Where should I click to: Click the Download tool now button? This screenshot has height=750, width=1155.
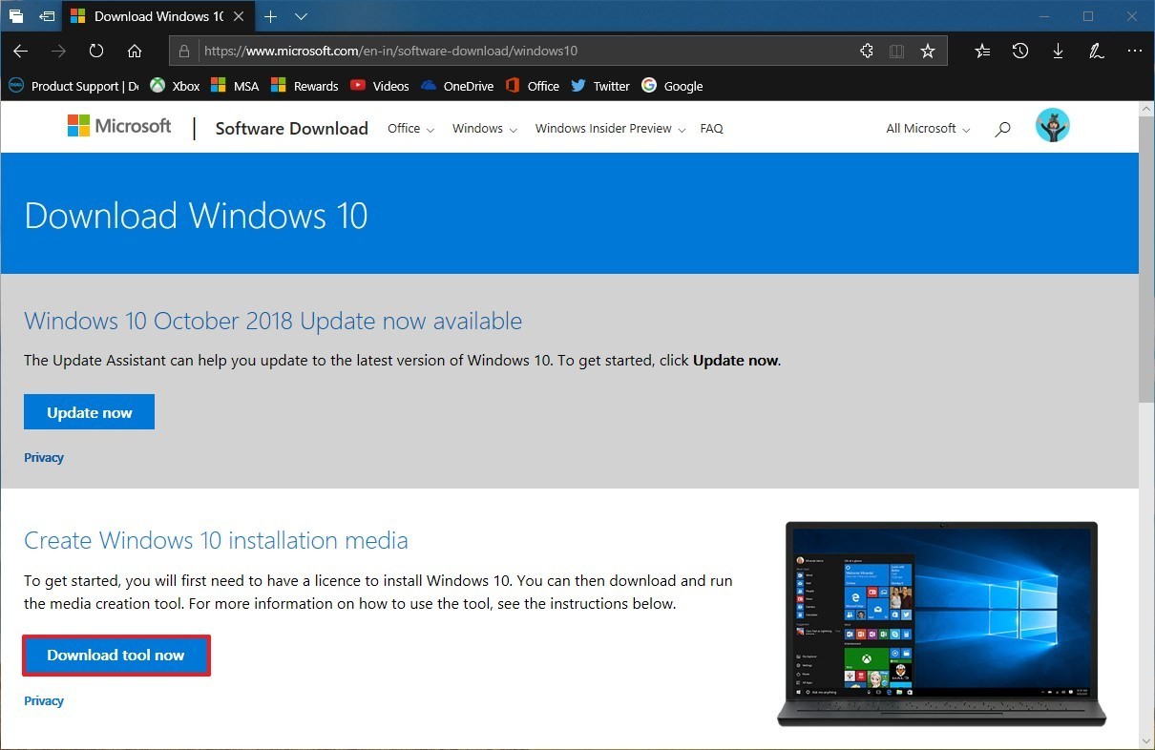[x=115, y=656]
